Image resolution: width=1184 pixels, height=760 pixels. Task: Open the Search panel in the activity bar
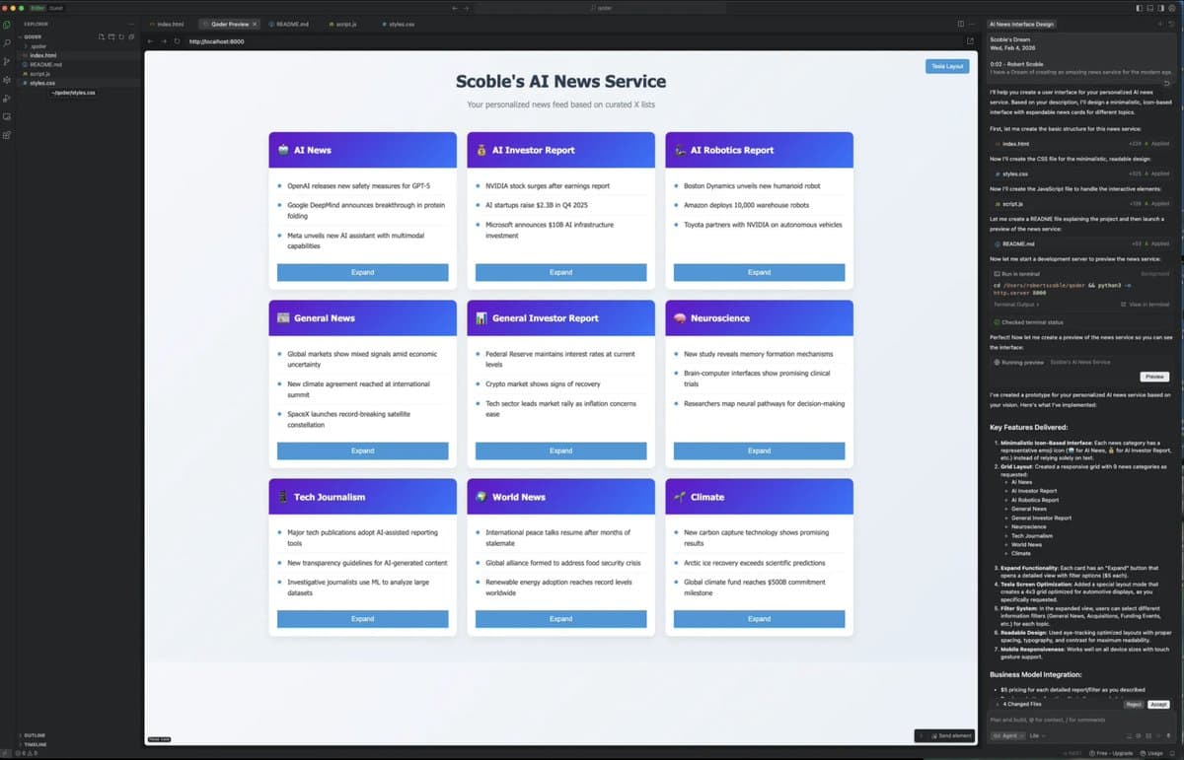coord(6,42)
